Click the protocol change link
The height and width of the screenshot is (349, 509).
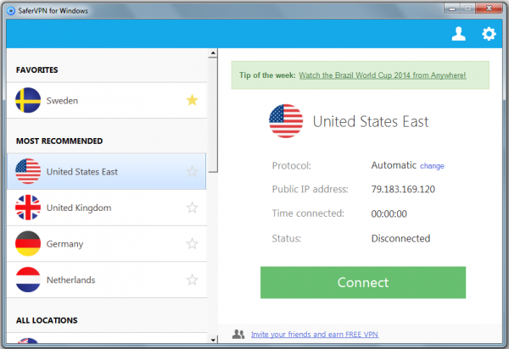(432, 166)
